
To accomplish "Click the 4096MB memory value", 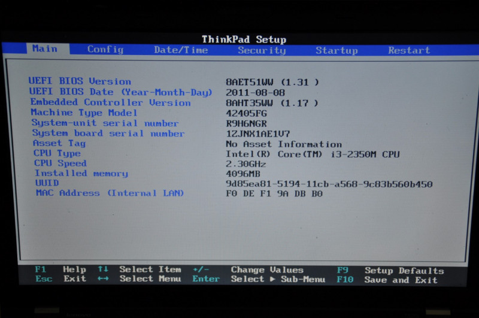I will click(x=243, y=174).
